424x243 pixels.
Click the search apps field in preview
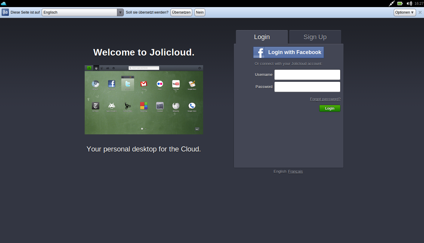[144, 68]
